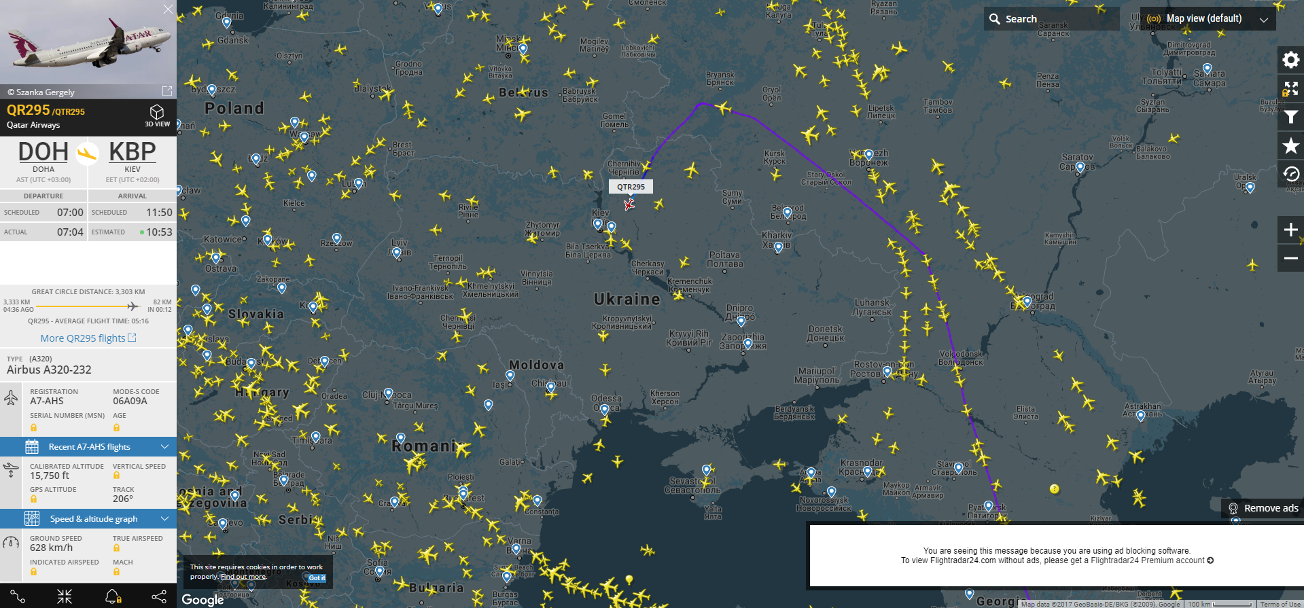Click the center-on-aircraft icon
1304x608 pixels.
point(65,596)
